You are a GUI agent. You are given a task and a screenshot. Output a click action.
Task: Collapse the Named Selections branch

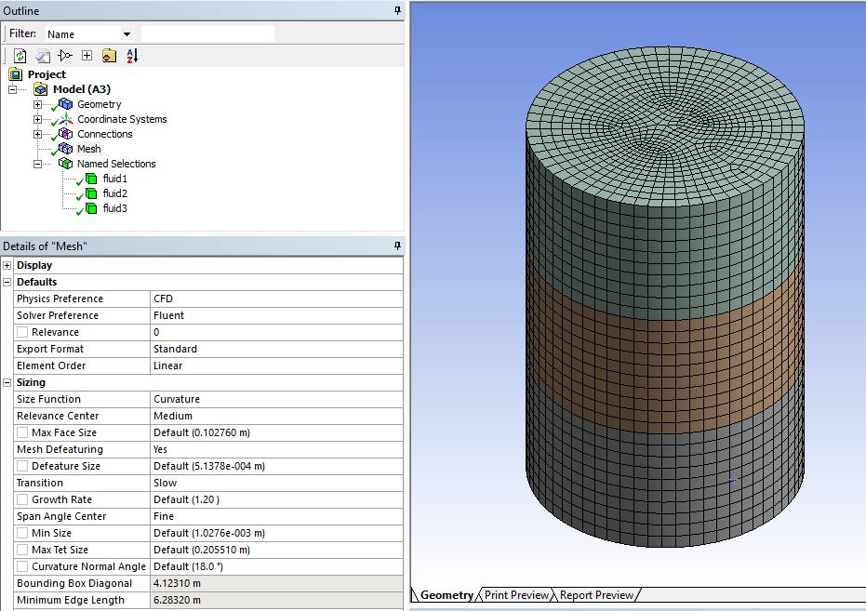click(38, 164)
